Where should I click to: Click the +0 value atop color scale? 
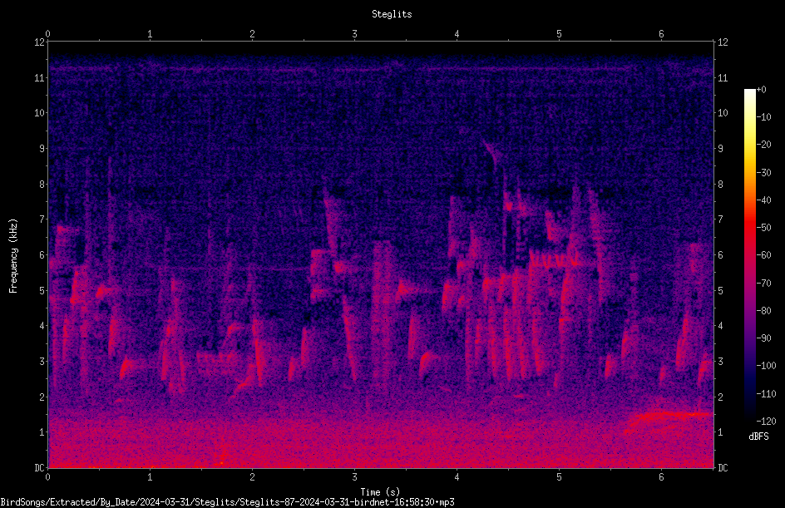pyautogui.click(x=761, y=90)
